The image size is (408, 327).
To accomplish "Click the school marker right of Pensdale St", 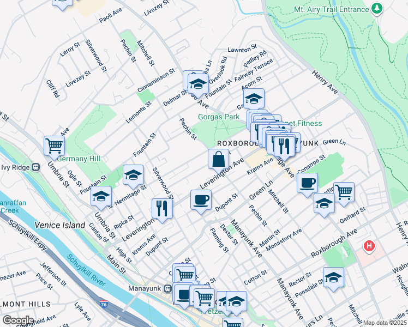I will tap(334, 278).
